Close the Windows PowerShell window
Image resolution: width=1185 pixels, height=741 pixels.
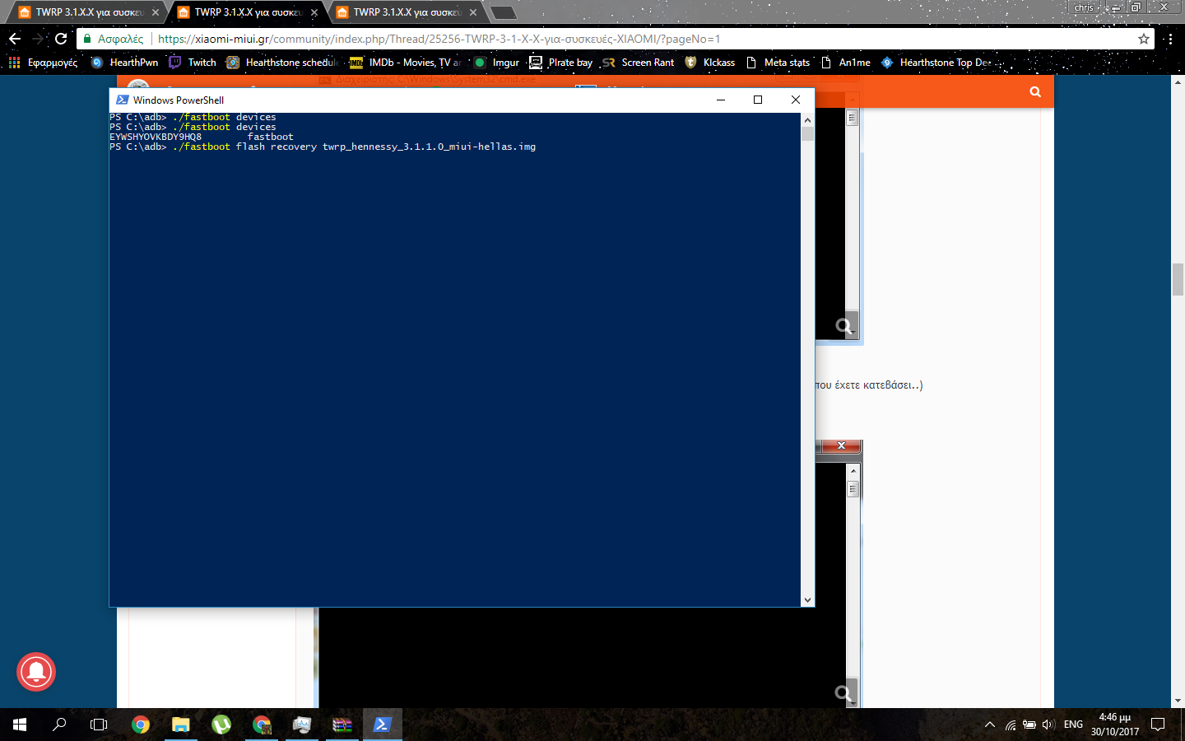pyautogui.click(x=796, y=100)
